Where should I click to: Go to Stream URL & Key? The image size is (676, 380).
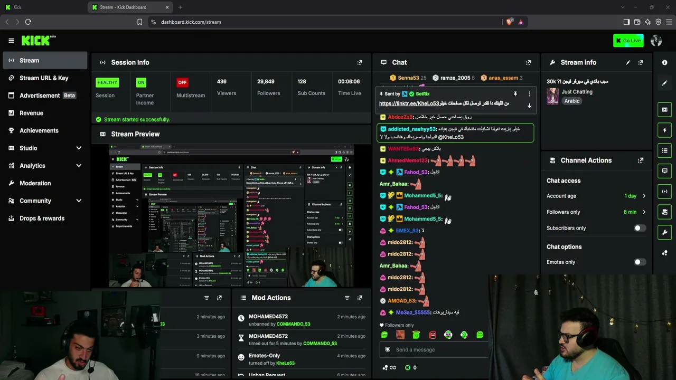click(45, 78)
